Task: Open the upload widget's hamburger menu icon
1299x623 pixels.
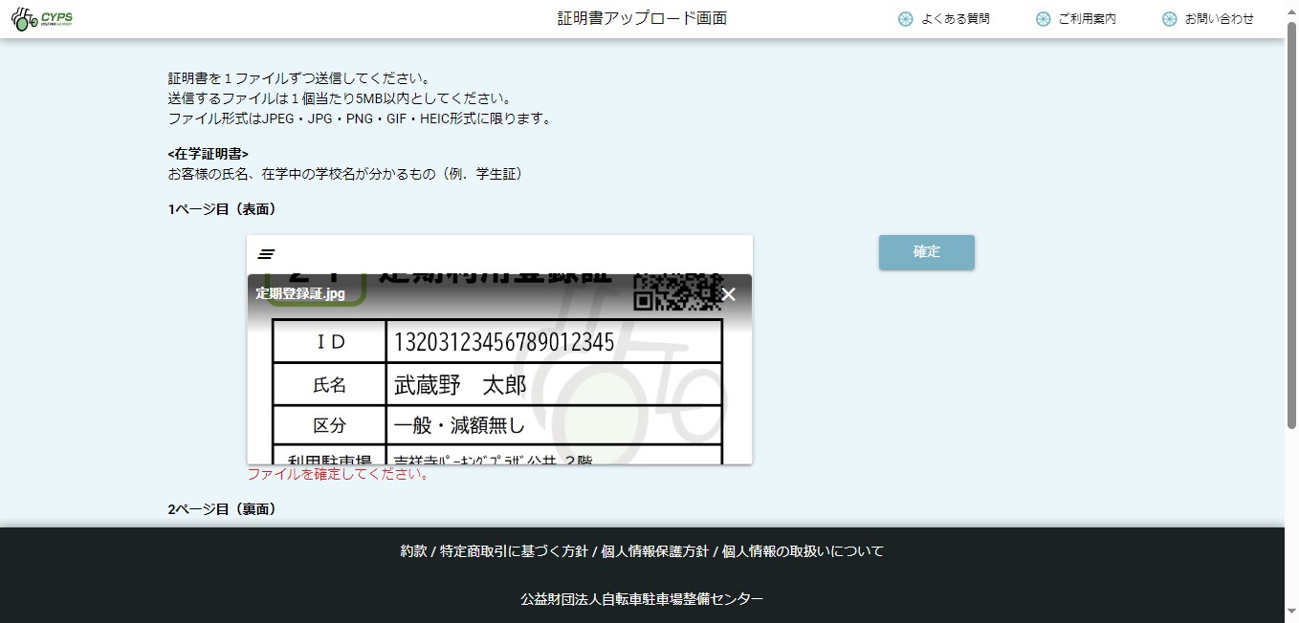Action: click(x=267, y=254)
